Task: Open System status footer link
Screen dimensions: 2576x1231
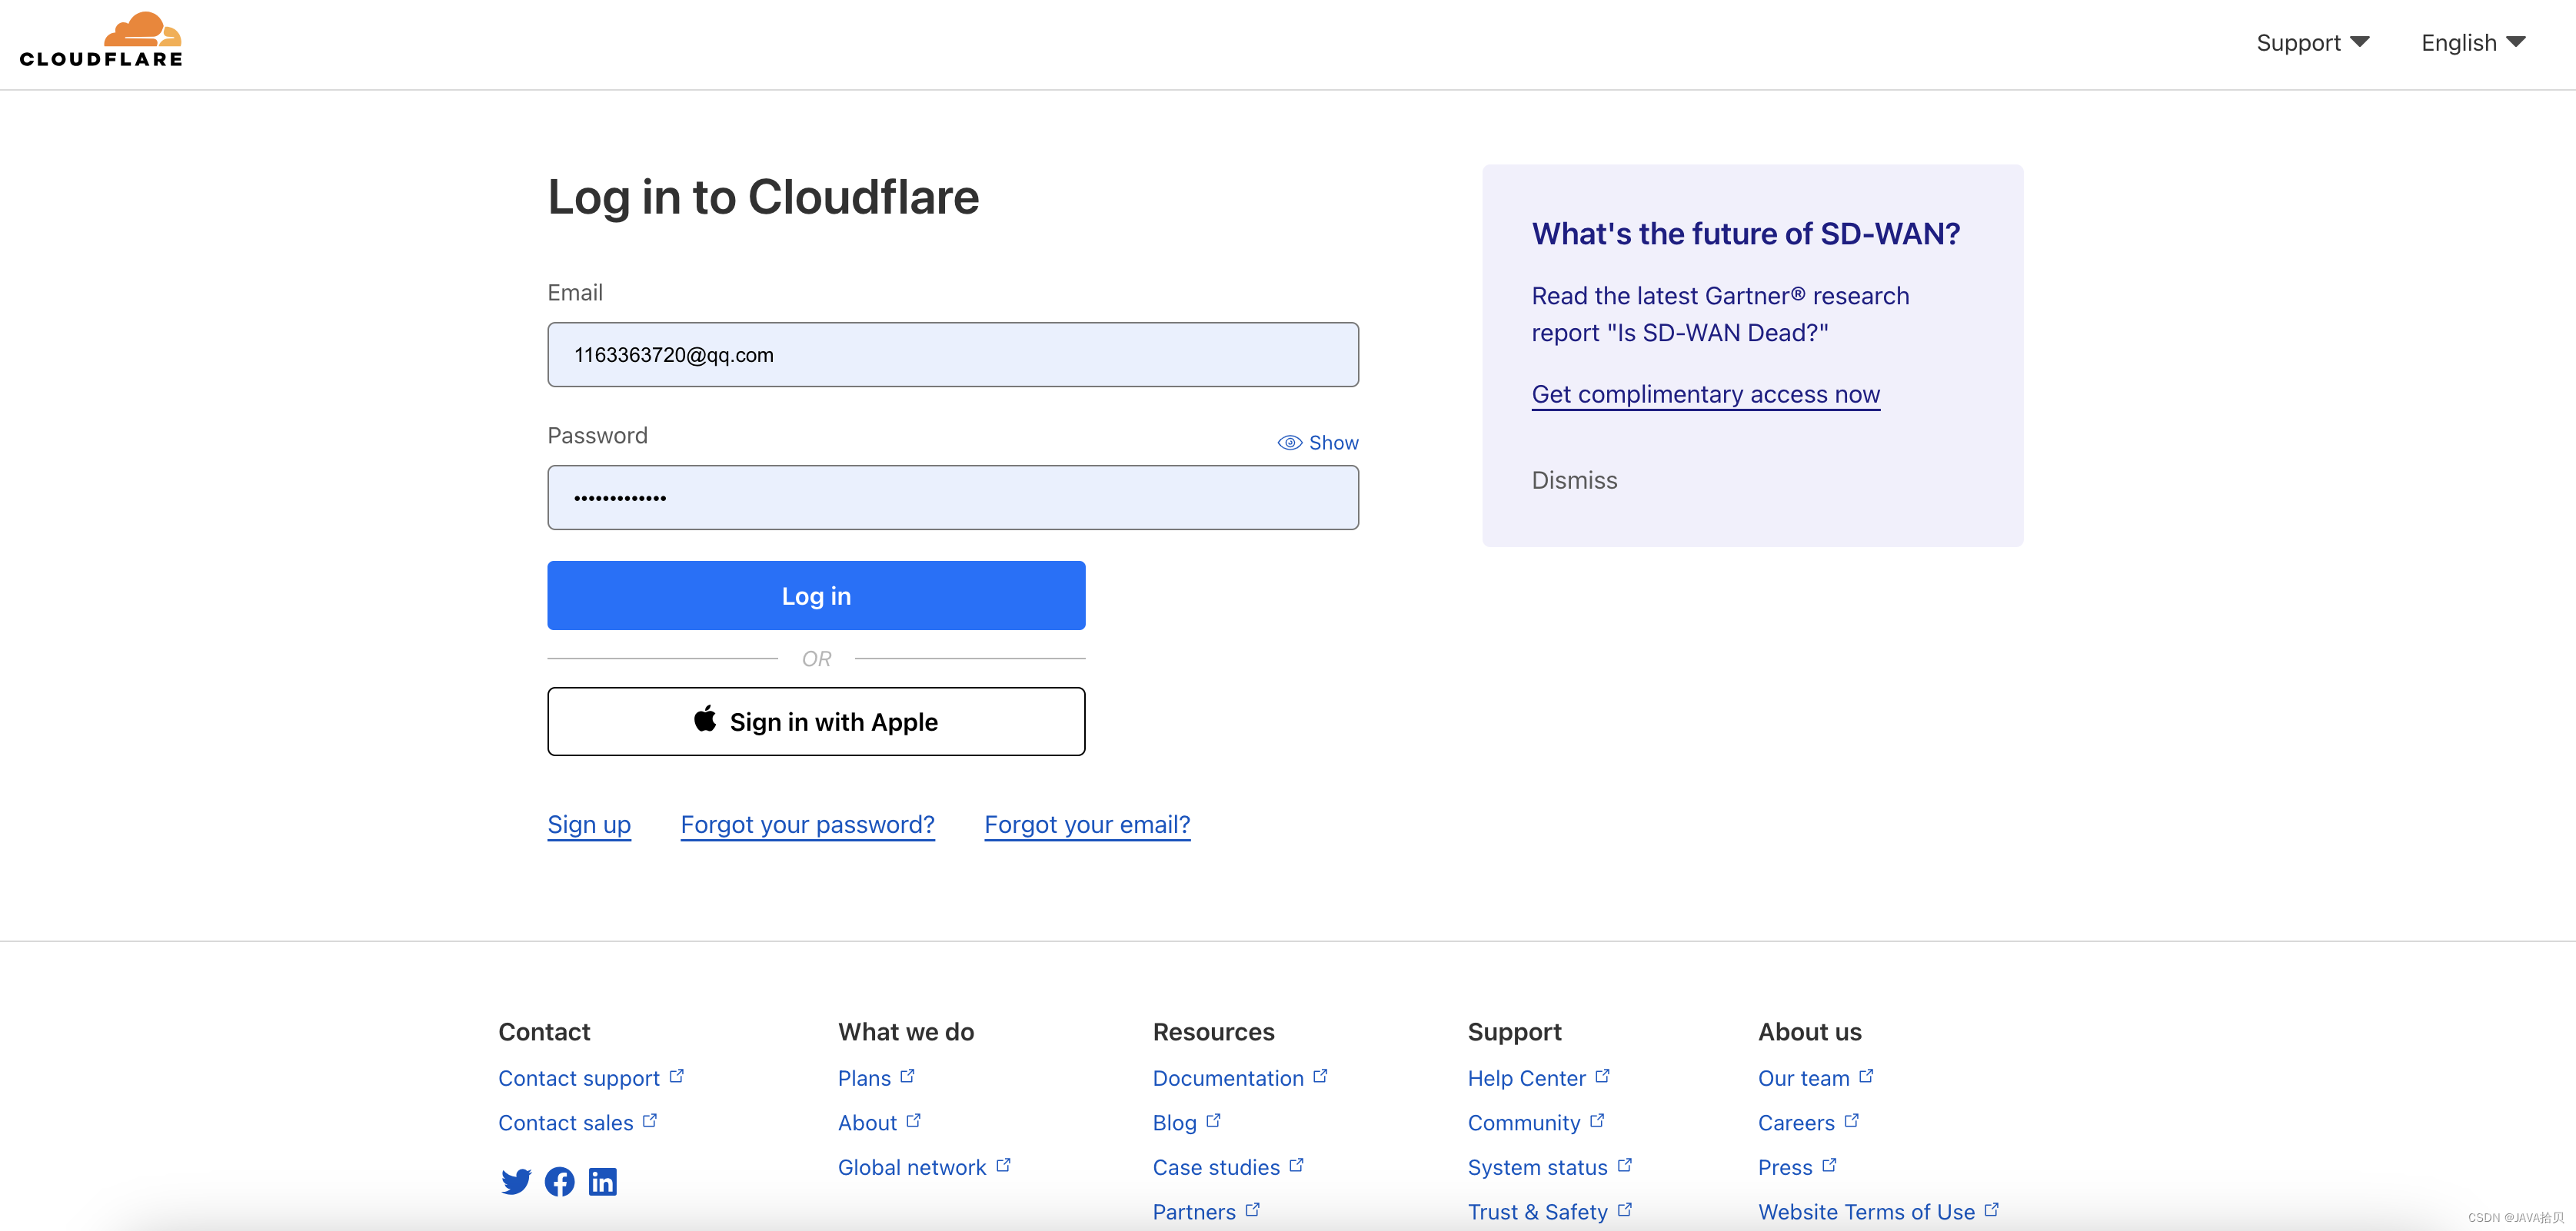Action: pyautogui.click(x=1549, y=1167)
